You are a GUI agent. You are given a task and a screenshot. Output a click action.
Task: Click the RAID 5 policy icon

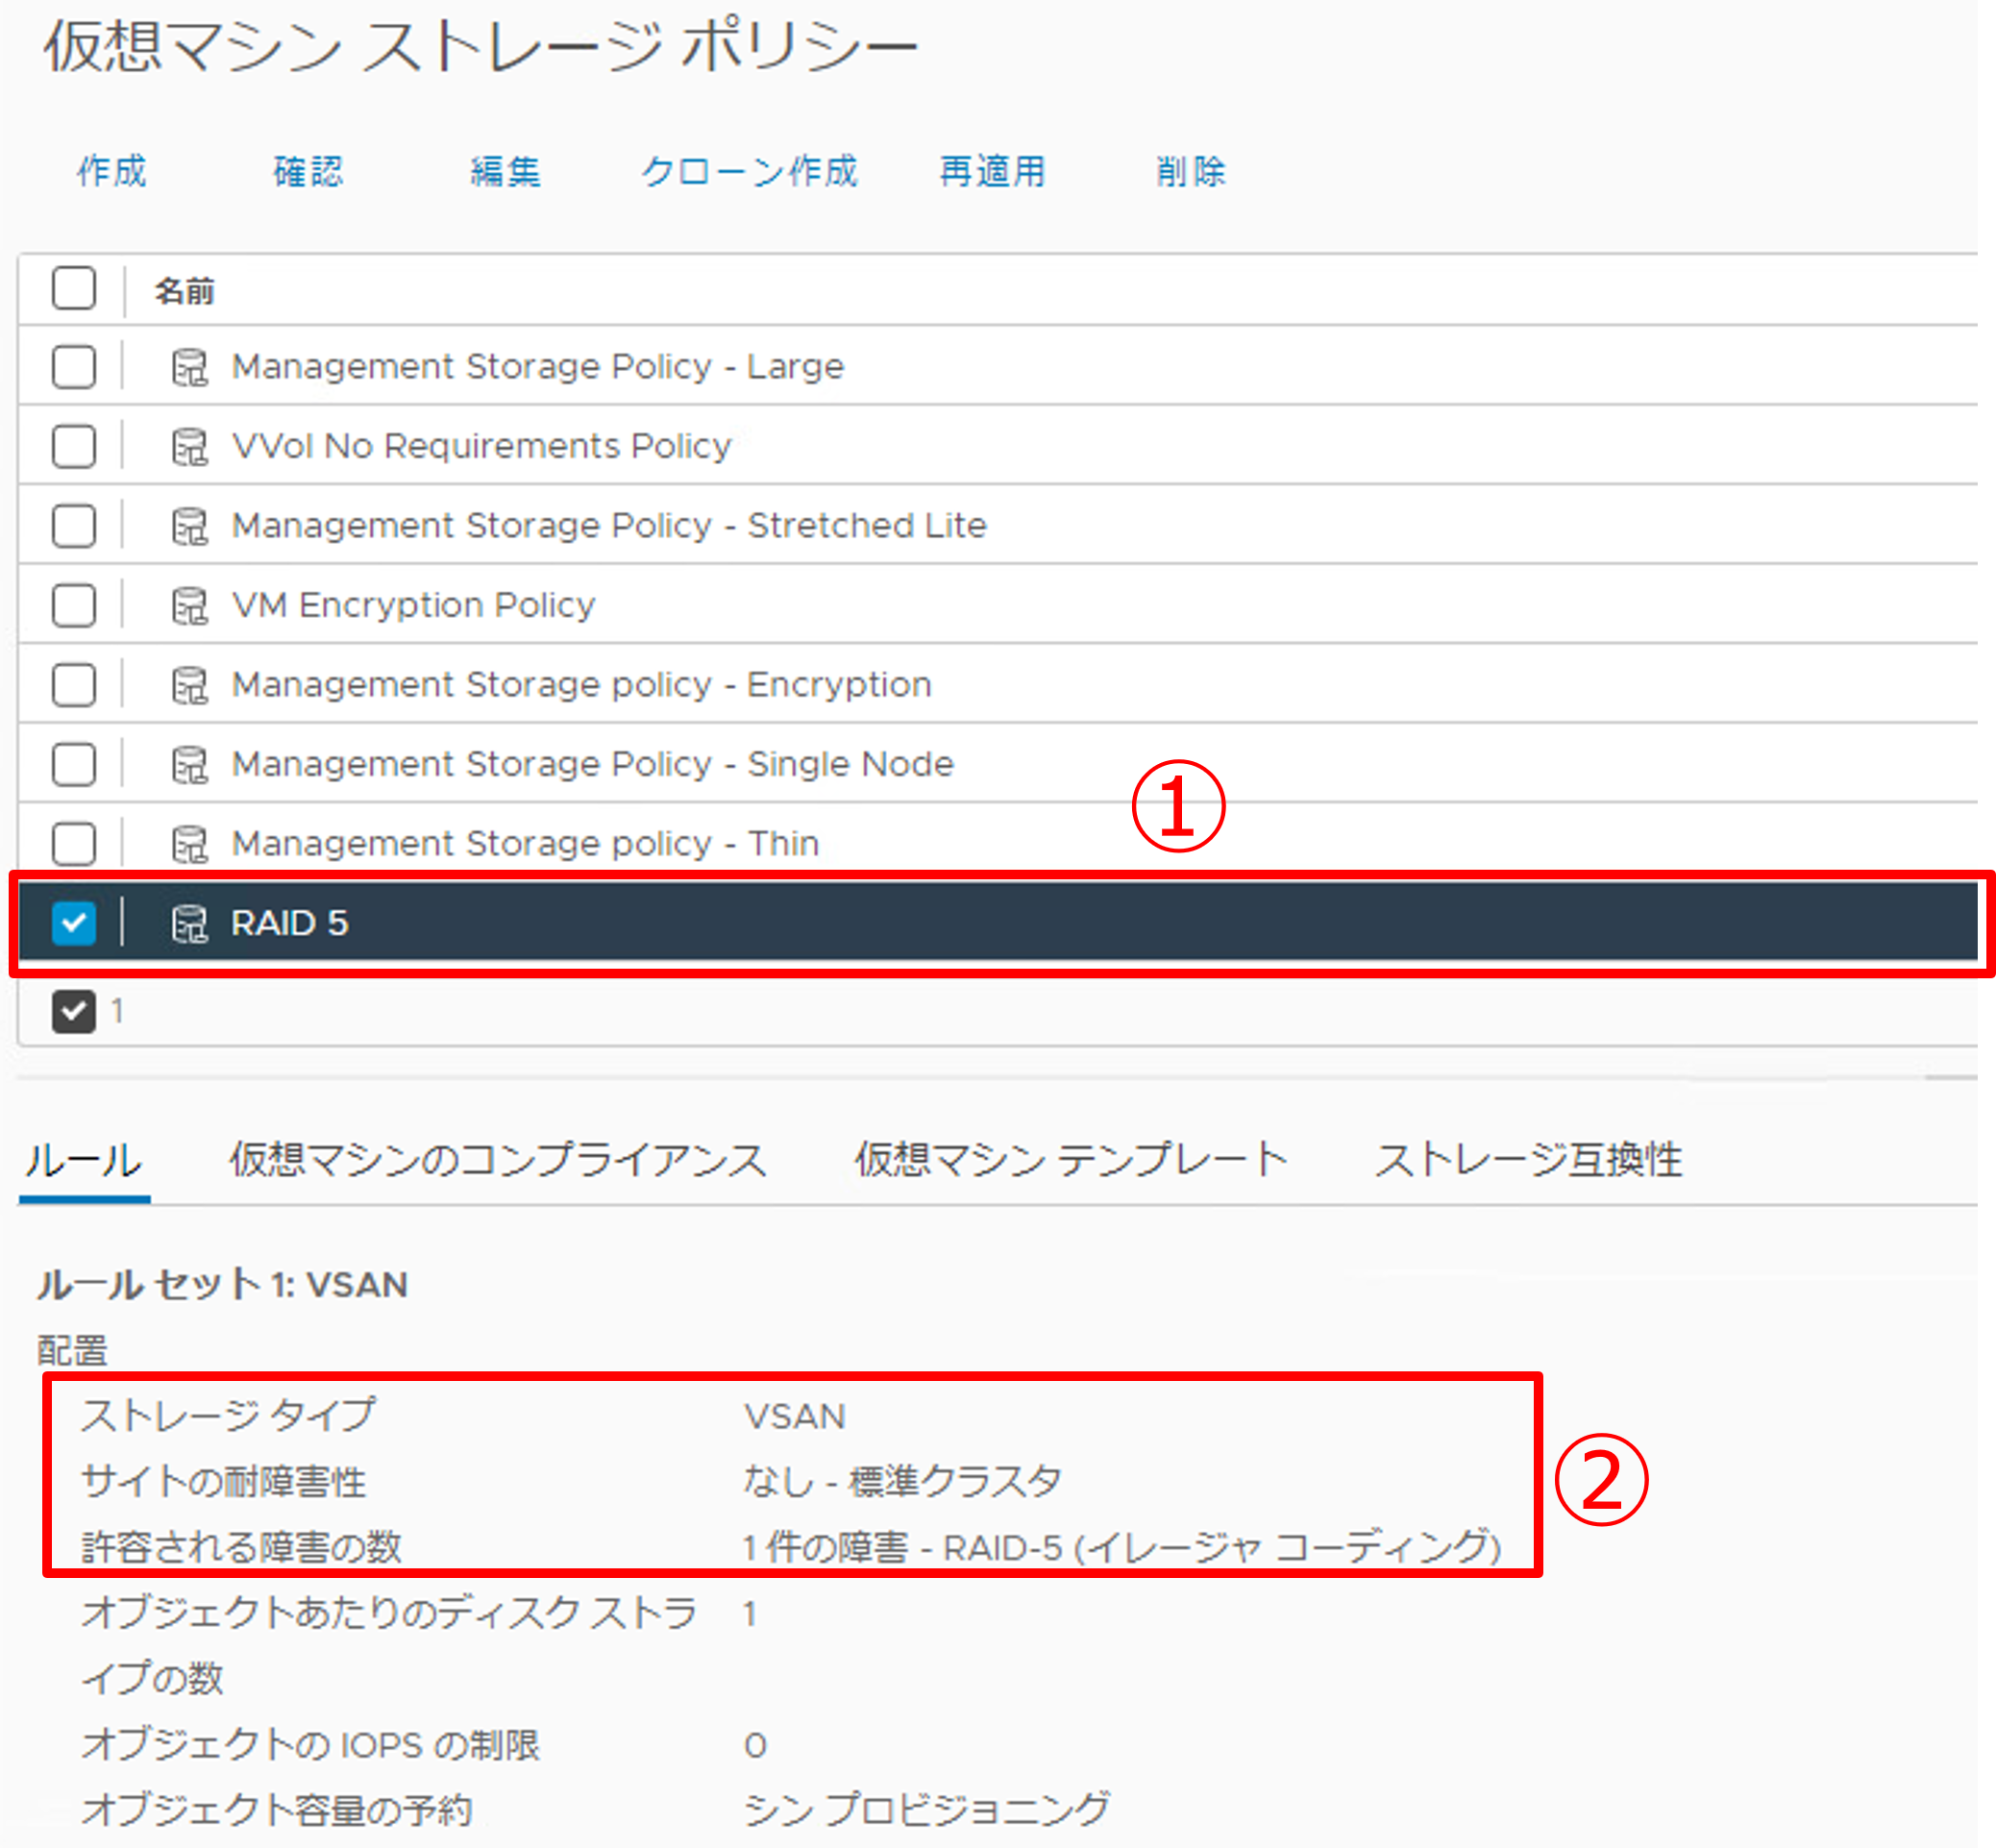(189, 923)
